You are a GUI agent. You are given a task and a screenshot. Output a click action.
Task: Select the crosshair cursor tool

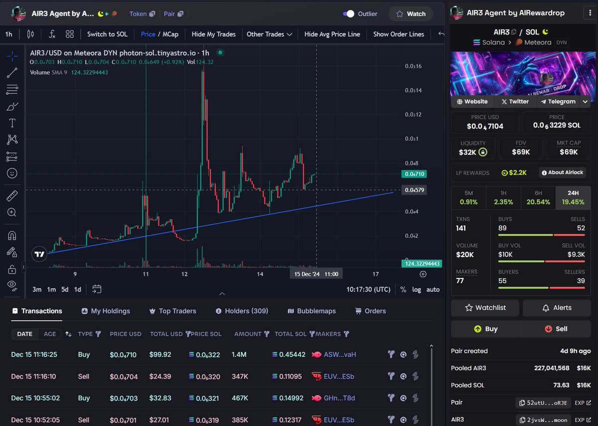12,56
